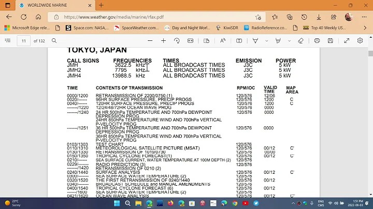Select the PDF Highlight tool
The width and height of the screenshot is (373, 209).
coord(278,41)
